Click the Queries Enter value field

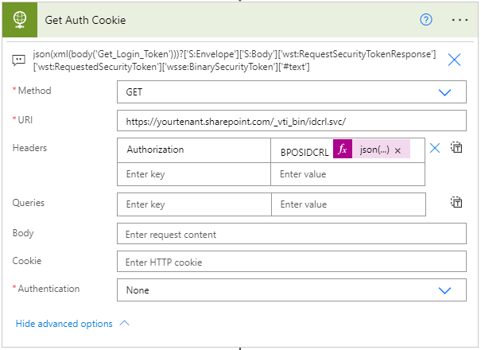click(347, 204)
